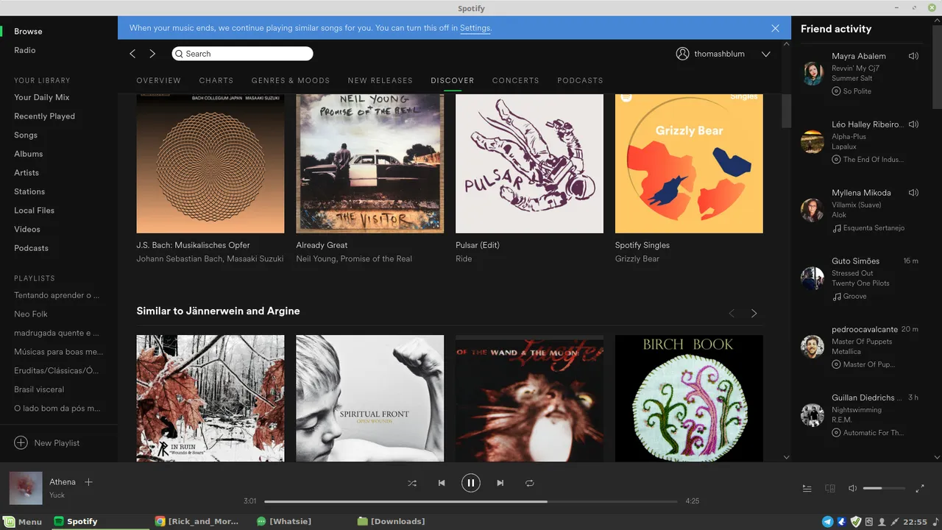Create a New Playlist
This screenshot has height=530, width=942.
47,443
